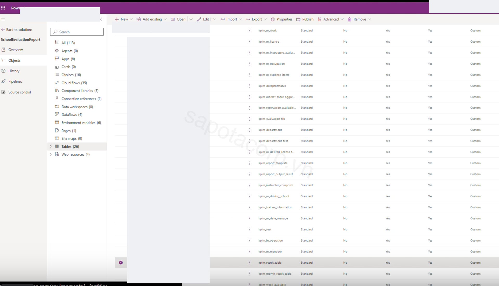The height and width of the screenshot is (286, 499).
Task: Collapse the objects pane with left chevron
Action: point(101,19)
